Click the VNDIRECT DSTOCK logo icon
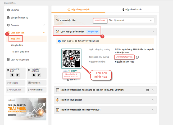Screen dimensions: 173x125 coord(29,70)
